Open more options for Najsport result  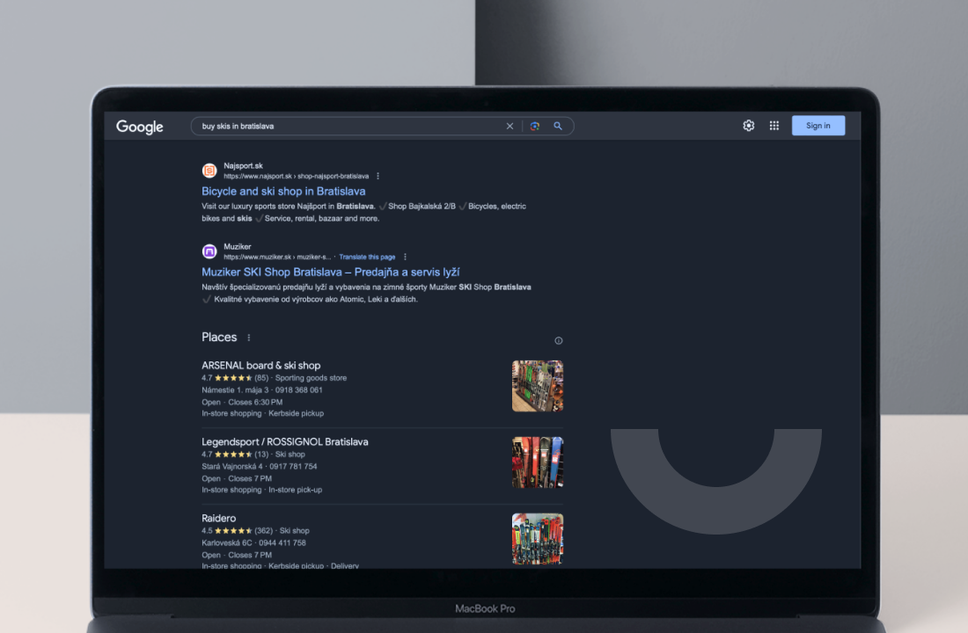click(x=378, y=176)
